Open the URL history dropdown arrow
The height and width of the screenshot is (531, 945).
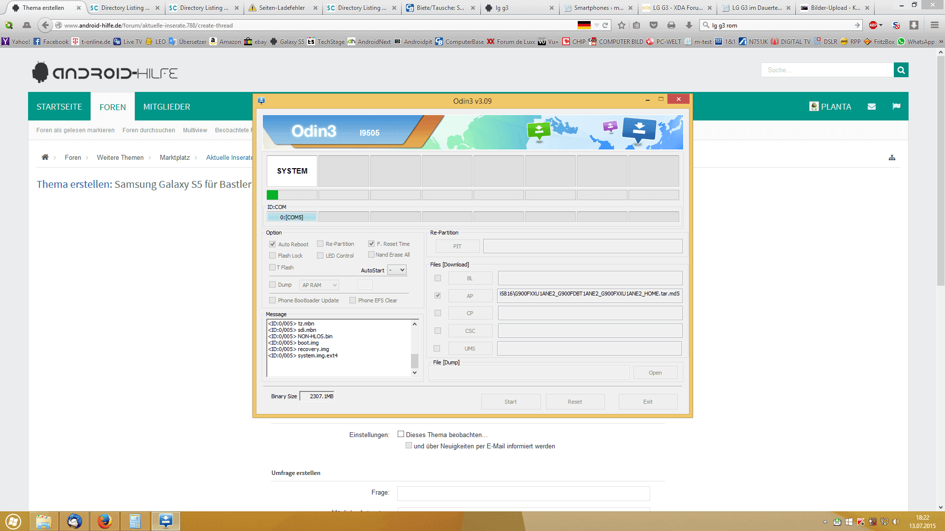click(597, 26)
